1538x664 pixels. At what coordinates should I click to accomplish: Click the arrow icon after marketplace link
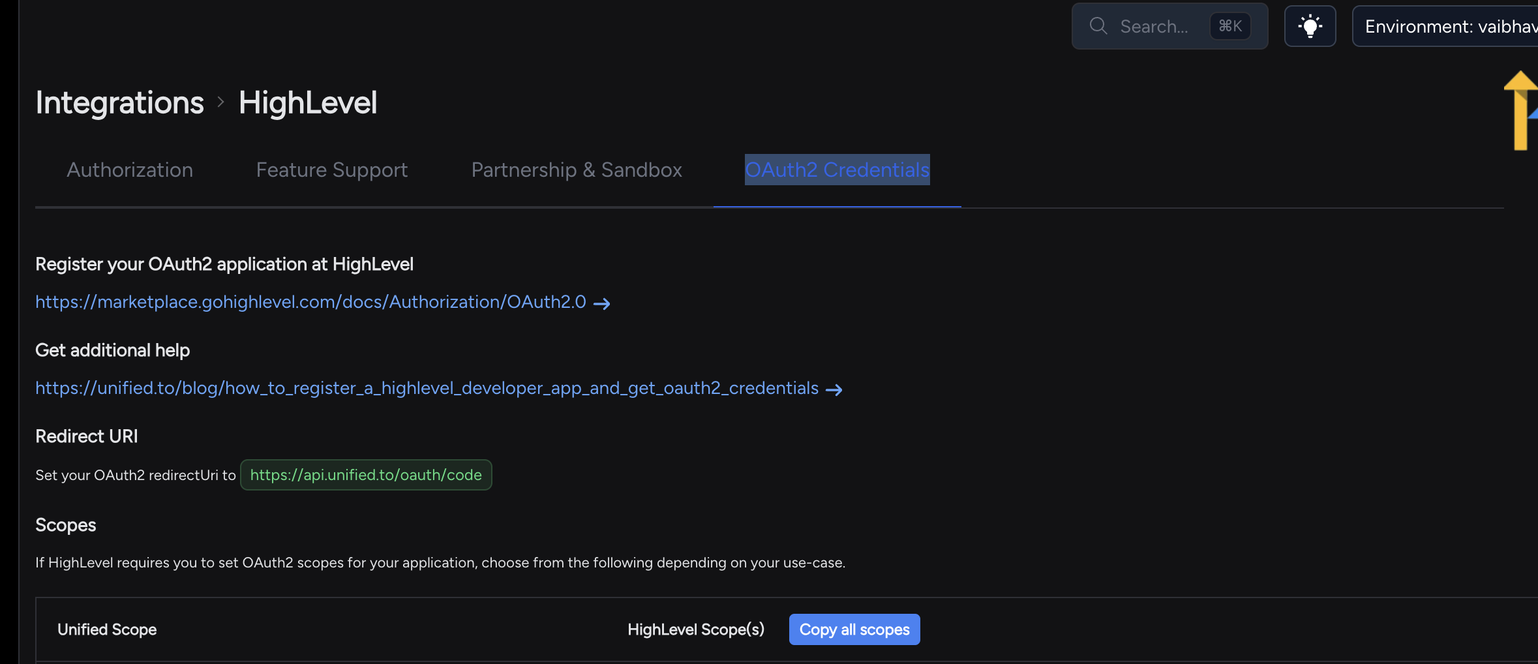click(x=601, y=303)
